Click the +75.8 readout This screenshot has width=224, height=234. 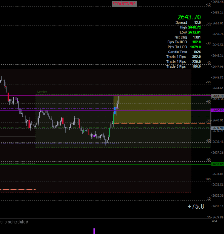(x=196, y=206)
